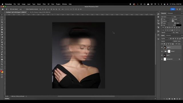This screenshot has height=103, width=183.
Task: Create a new layer icon
Action: tap(177, 99)
